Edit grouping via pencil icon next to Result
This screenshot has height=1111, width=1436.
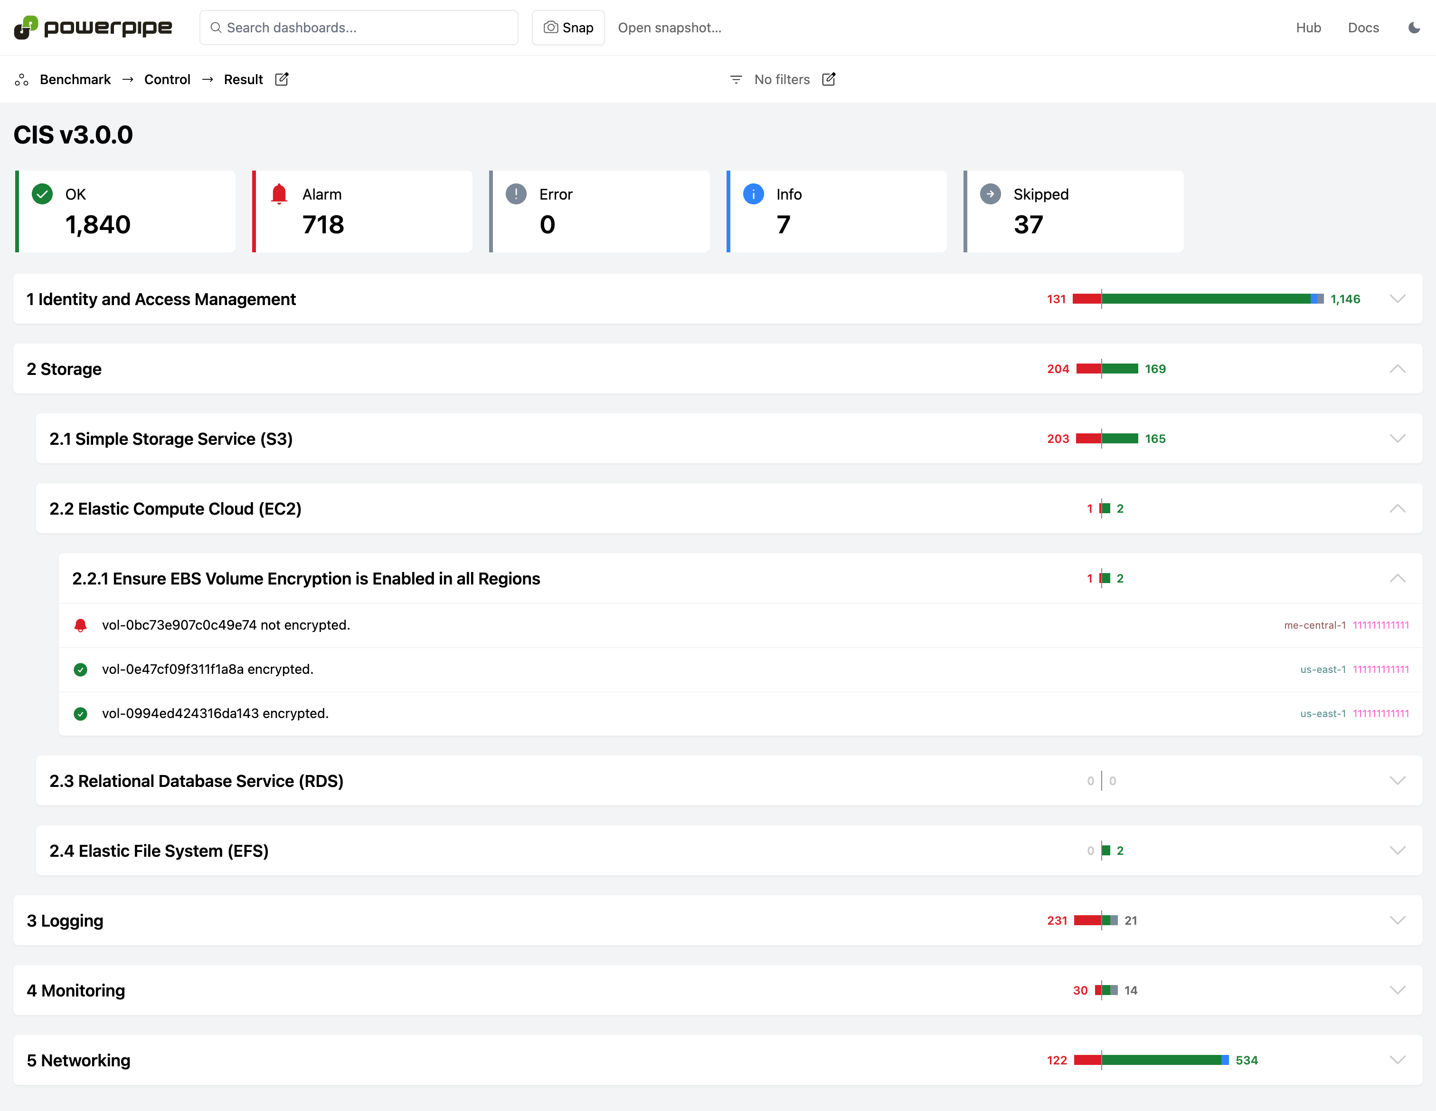282,79
